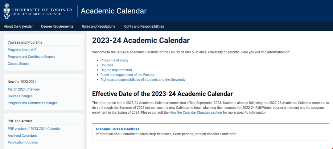Viewport: 333px width, 149px height.
Task: Open the Degree Requirements menu
Action: tap(57, 26)
